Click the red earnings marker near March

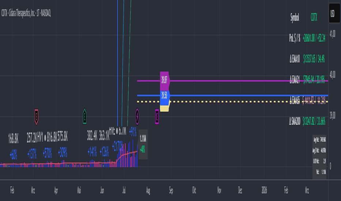coord(36,117)
